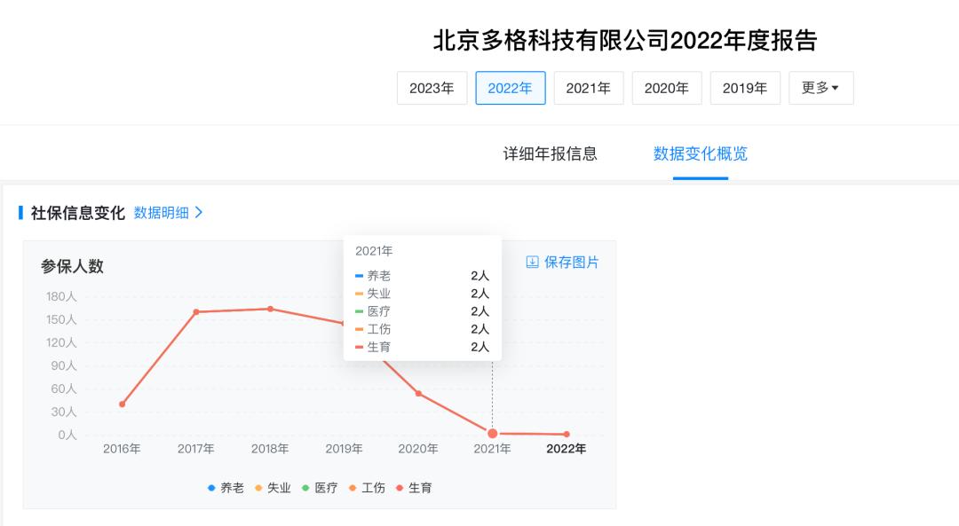Click the chevron arrow next to 数据明细

[x=199, y=213]
